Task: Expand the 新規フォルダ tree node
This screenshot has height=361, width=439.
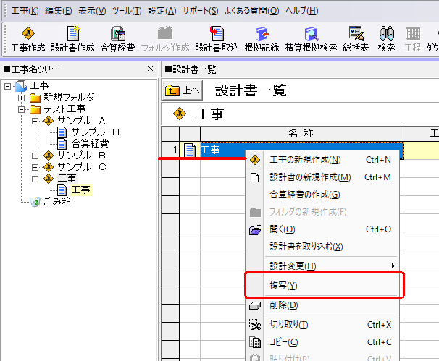Action: coord(21,98)
